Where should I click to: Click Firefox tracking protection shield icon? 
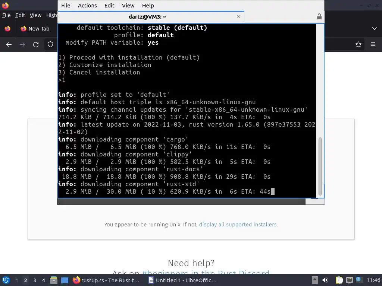[x=50, y=45]
